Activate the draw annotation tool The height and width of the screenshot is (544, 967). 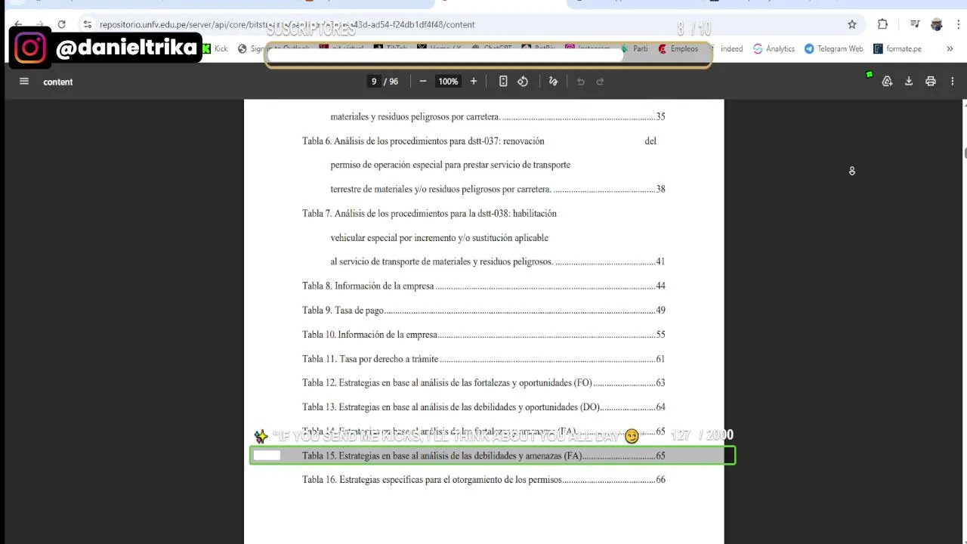553,82
